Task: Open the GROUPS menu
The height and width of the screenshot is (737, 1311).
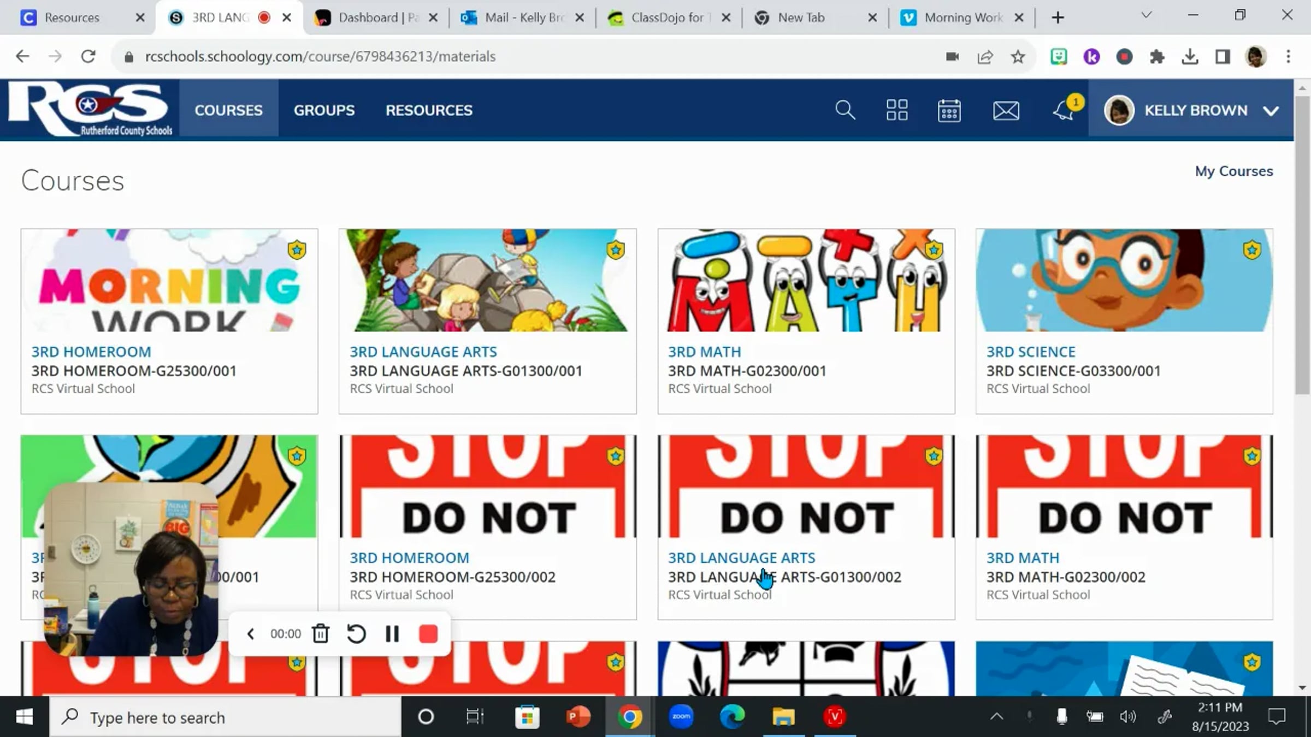Action: (x=324, y=110)
